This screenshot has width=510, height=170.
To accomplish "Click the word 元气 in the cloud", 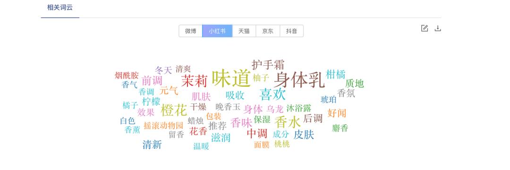I will point(169,90).
